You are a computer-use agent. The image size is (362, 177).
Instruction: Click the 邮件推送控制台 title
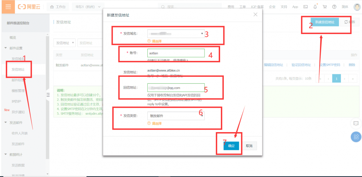click(x=18, y=23)
